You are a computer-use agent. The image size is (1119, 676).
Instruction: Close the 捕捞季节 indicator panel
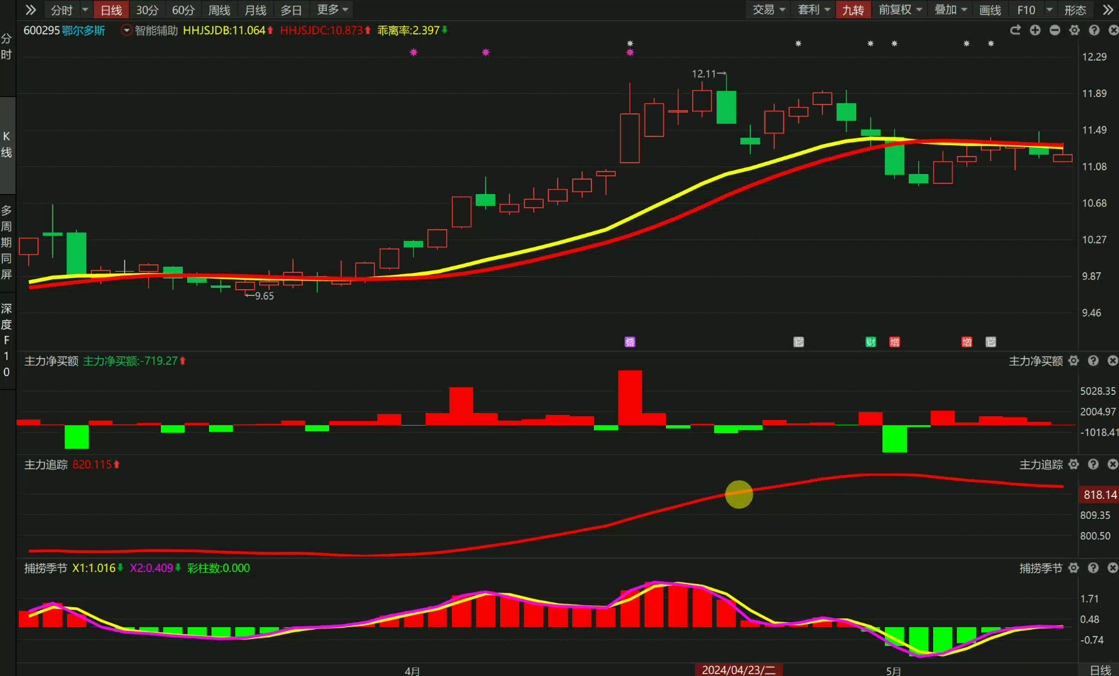[x=1113, y=568]
